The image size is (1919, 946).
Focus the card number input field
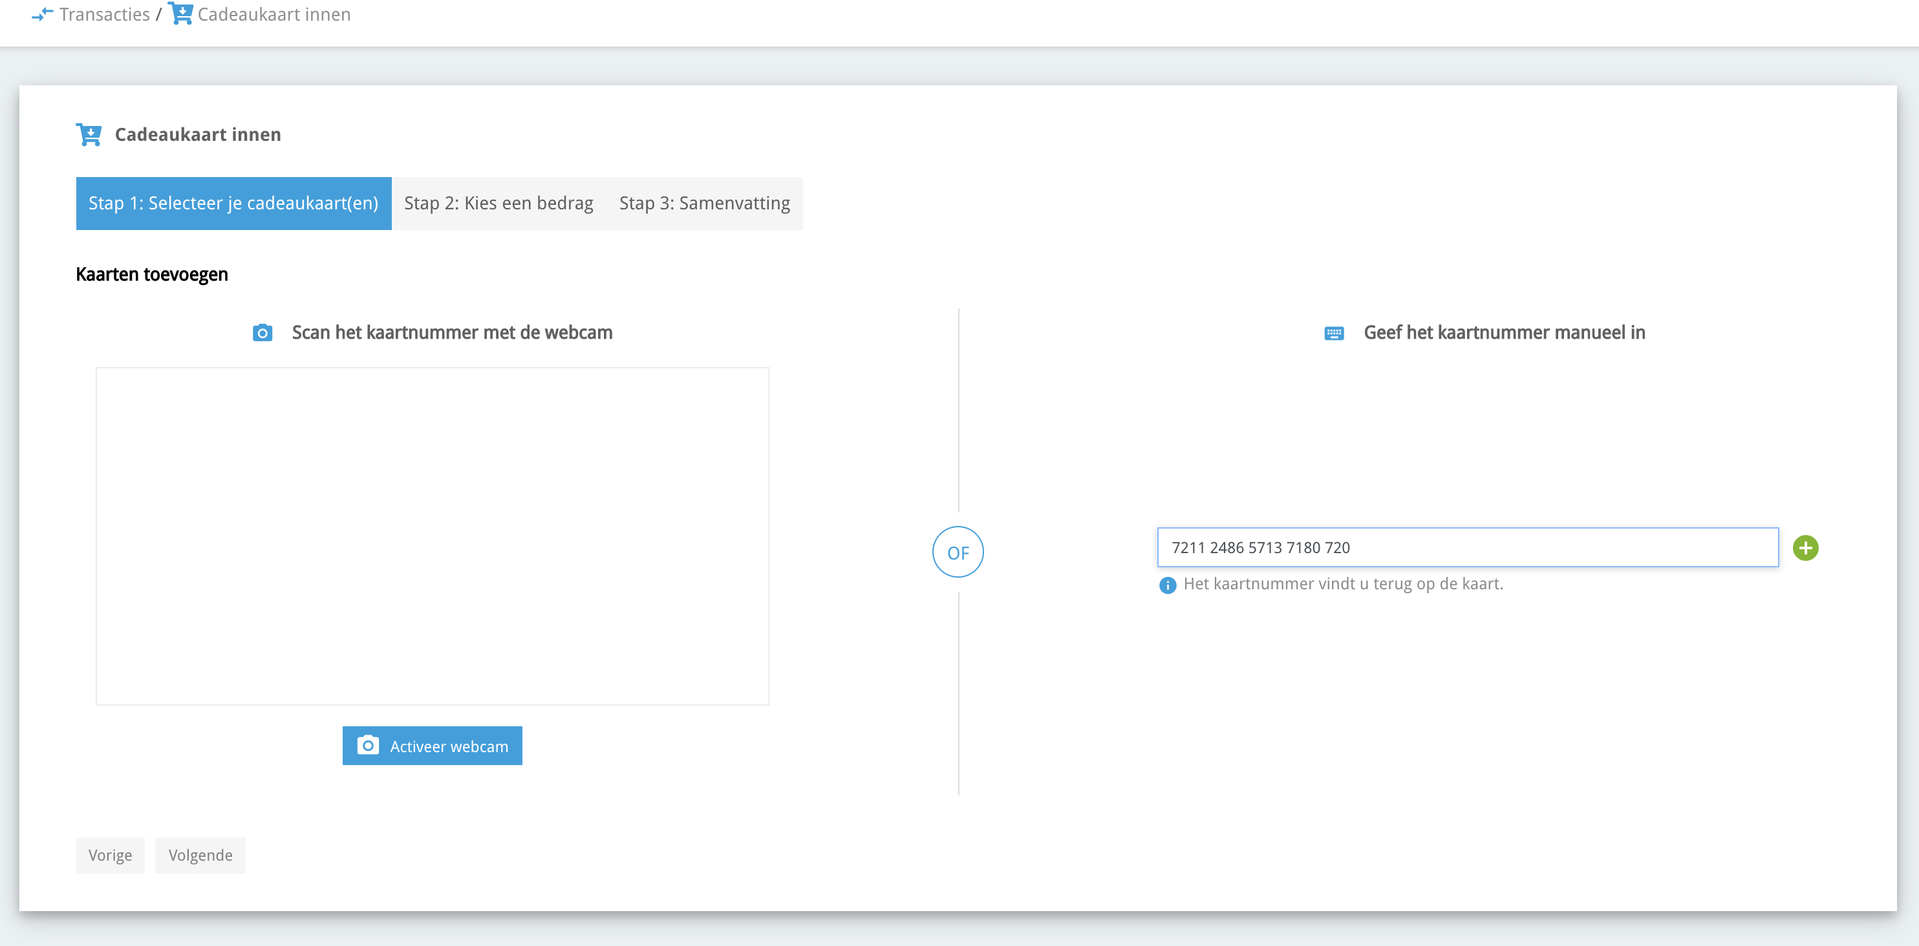pos(1467,548)
